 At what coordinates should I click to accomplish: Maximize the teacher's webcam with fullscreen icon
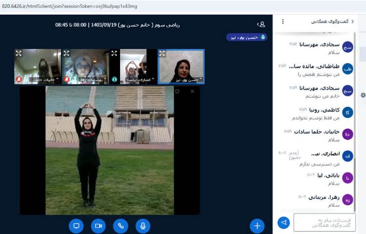163,54
